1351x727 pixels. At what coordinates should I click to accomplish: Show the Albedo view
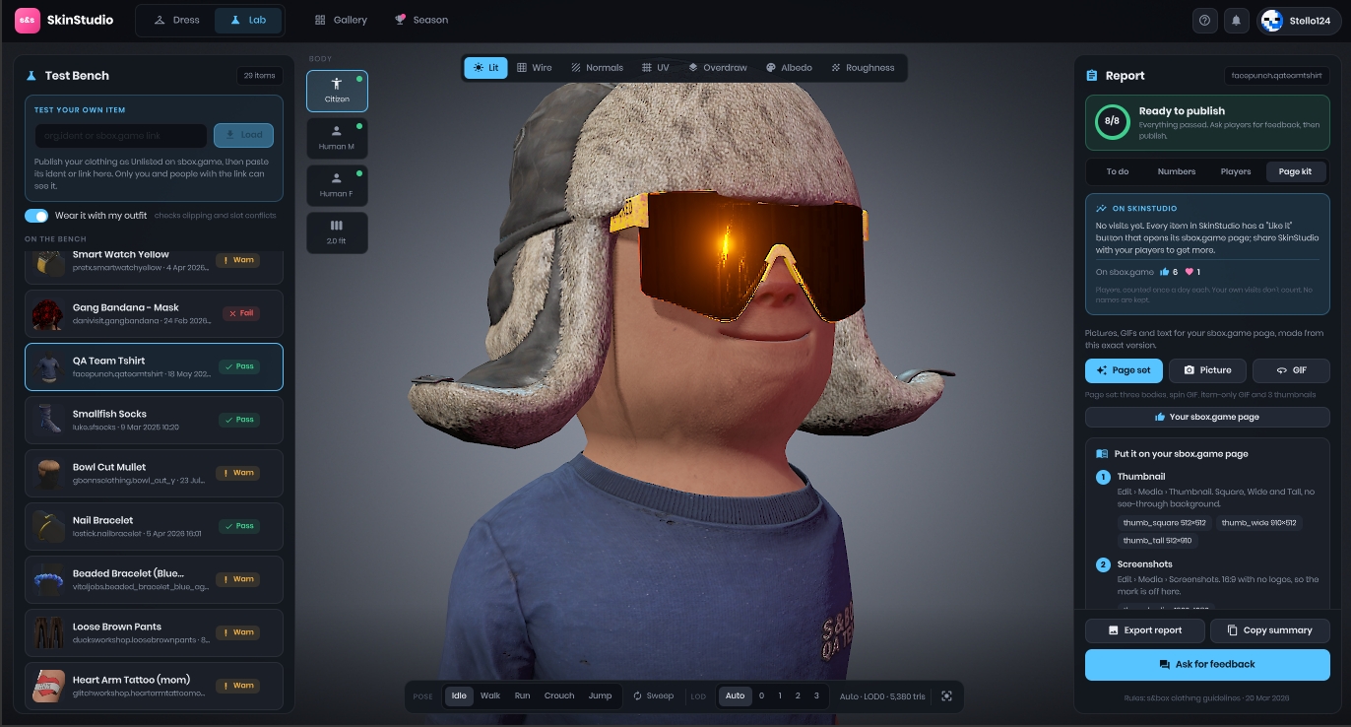point(790,68)
